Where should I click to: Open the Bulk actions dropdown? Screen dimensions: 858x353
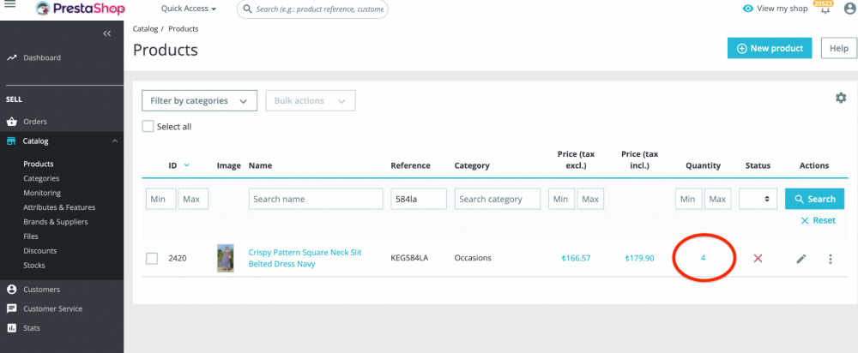311,100
